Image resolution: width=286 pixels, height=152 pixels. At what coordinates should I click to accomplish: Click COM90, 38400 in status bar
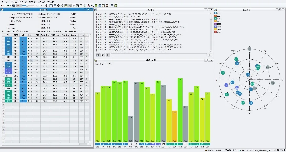214,150
